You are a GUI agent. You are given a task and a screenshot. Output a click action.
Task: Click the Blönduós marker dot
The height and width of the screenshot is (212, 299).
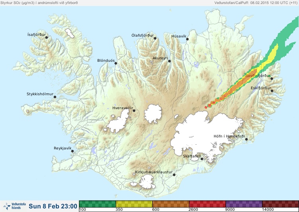pos(116,63)
